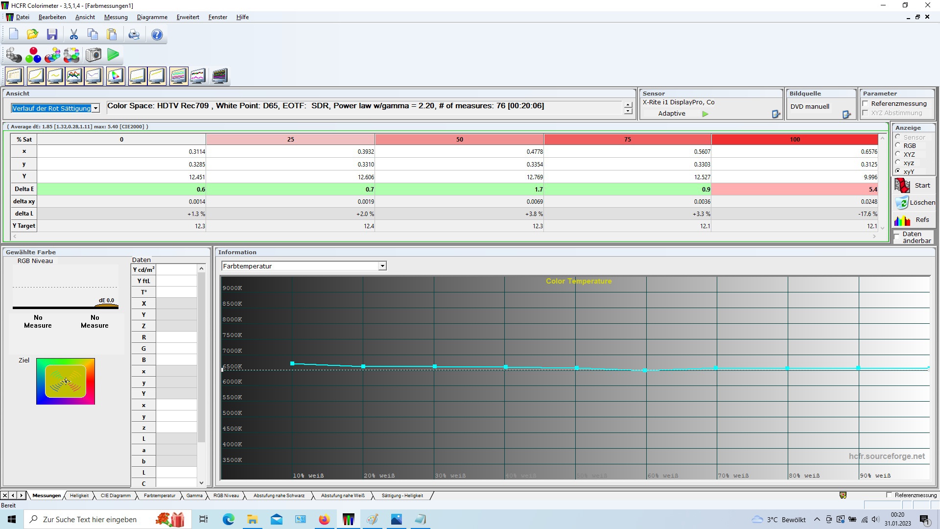Expand the Farbtemperatur information dropdown
The width and height of the screenshot is (940, 529).
pos(382,266)
